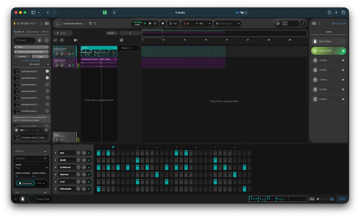
Task: Expand the GENERAL section
Action: [x=31, y=151]
